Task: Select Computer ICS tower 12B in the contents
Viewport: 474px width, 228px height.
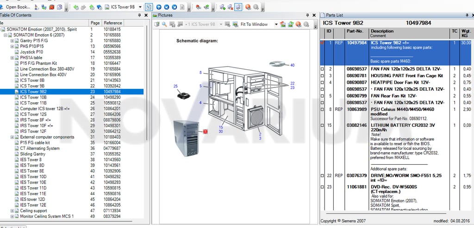Action: point(45,109)
